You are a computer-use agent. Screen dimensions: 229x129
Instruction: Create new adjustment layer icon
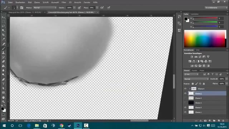(210, 121)
